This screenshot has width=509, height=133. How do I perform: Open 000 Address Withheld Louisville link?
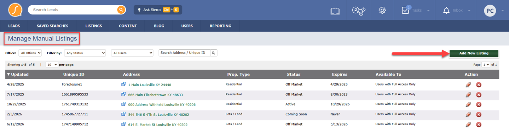tap(162, 104)
